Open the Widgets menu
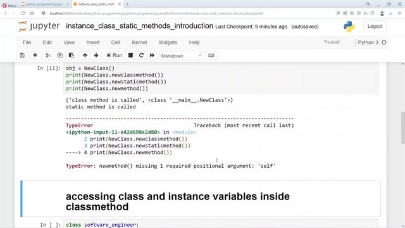Image resolution: width=405 pixels, height=228 pixels. [168, 42]
